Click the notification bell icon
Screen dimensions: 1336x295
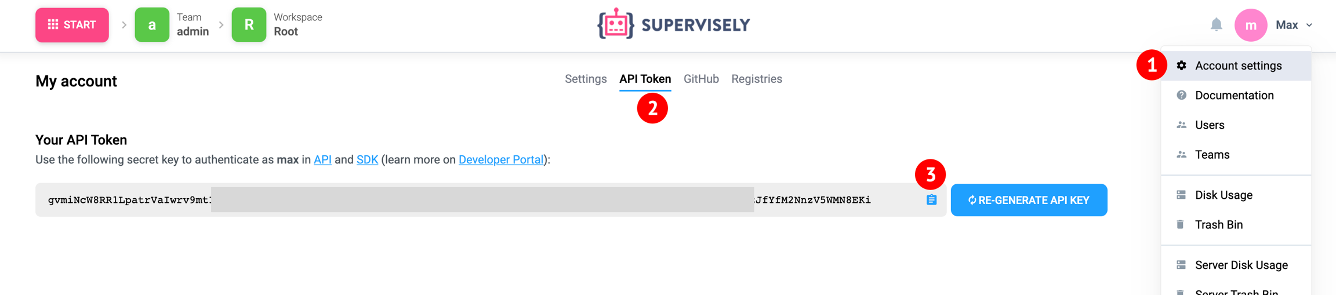coord(1216,25)
